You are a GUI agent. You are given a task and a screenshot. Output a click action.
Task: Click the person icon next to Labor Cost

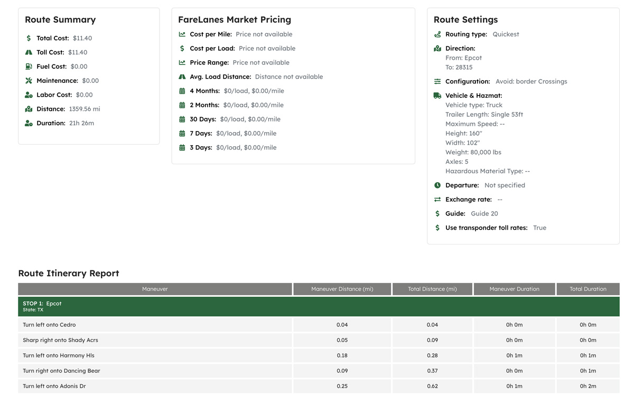coord(29,95)
